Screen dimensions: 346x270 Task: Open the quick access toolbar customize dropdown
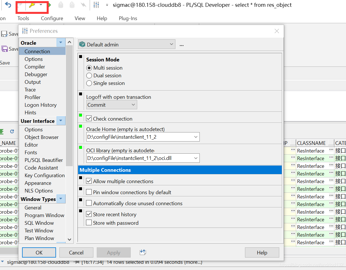[107, 5]
